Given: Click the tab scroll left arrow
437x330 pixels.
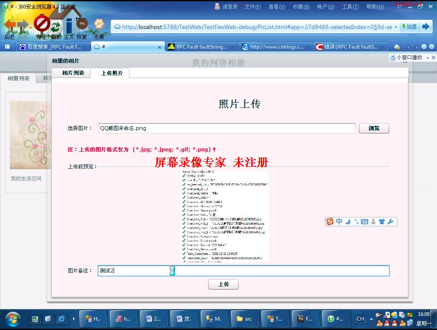Looking at the screenshot, I should pyautogui.click(x=408, y=47).
